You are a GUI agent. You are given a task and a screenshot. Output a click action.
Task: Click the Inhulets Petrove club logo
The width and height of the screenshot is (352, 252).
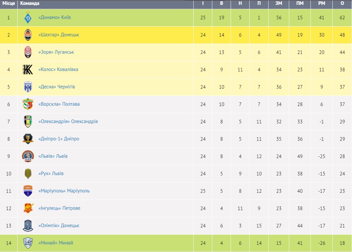click(x=28, y=208)
